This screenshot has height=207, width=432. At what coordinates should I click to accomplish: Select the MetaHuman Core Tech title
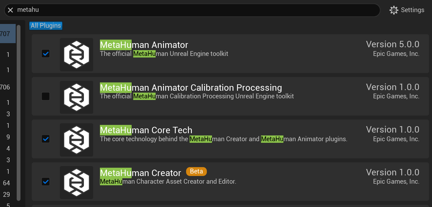click(146, 130)
